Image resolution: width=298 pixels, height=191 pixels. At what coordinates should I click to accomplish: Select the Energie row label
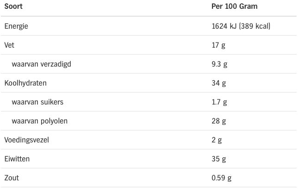[x=16, y=26]
